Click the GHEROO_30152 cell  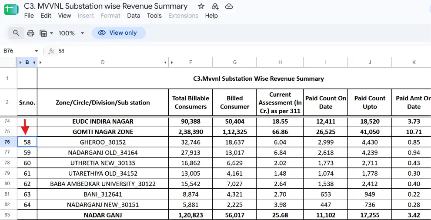[x=103, y=142]
